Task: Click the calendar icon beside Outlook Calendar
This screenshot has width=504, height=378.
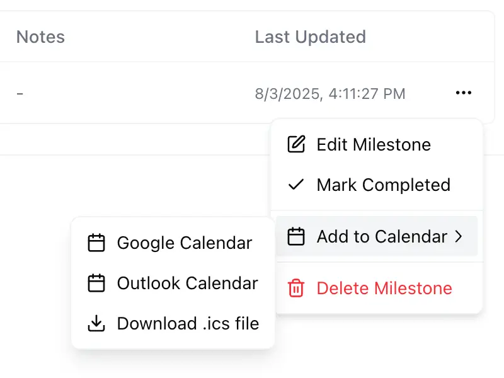Action: pyautogui.click(x=96, y=283)
